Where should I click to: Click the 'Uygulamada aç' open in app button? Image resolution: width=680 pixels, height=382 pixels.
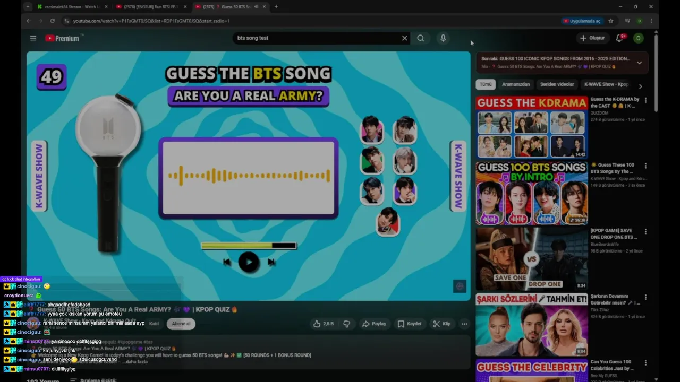coord(581,21)
